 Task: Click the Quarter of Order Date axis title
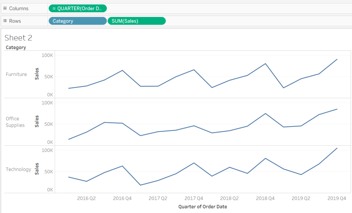pyautogui.click(x=203, y=206)
